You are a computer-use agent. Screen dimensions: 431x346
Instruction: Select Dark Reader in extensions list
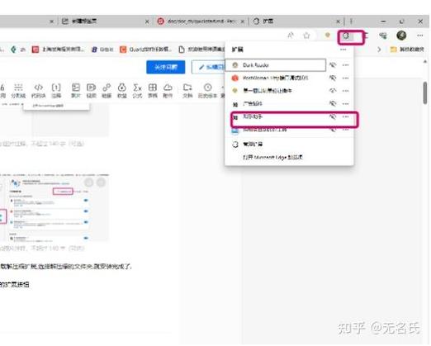276,65
